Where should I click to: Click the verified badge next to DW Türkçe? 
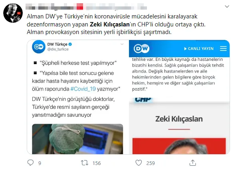(x=70, y=44)
